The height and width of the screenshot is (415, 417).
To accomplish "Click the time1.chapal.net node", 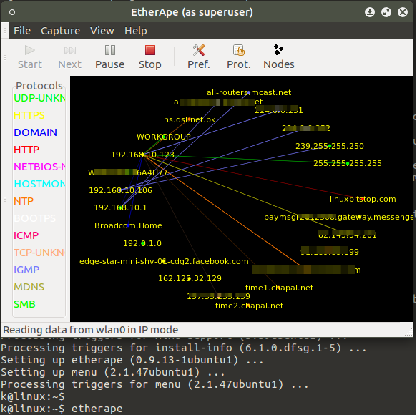I will (279, 288).
